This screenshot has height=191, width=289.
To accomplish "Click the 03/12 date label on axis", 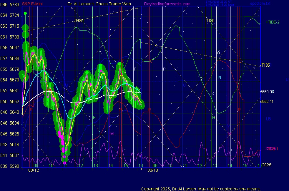I will [34, 170].
